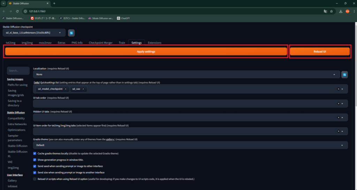The height and width of the screenshot is (190, 357).
Task: Remove sd_vae tag from Quicksettings list
Action: (83, 89)
